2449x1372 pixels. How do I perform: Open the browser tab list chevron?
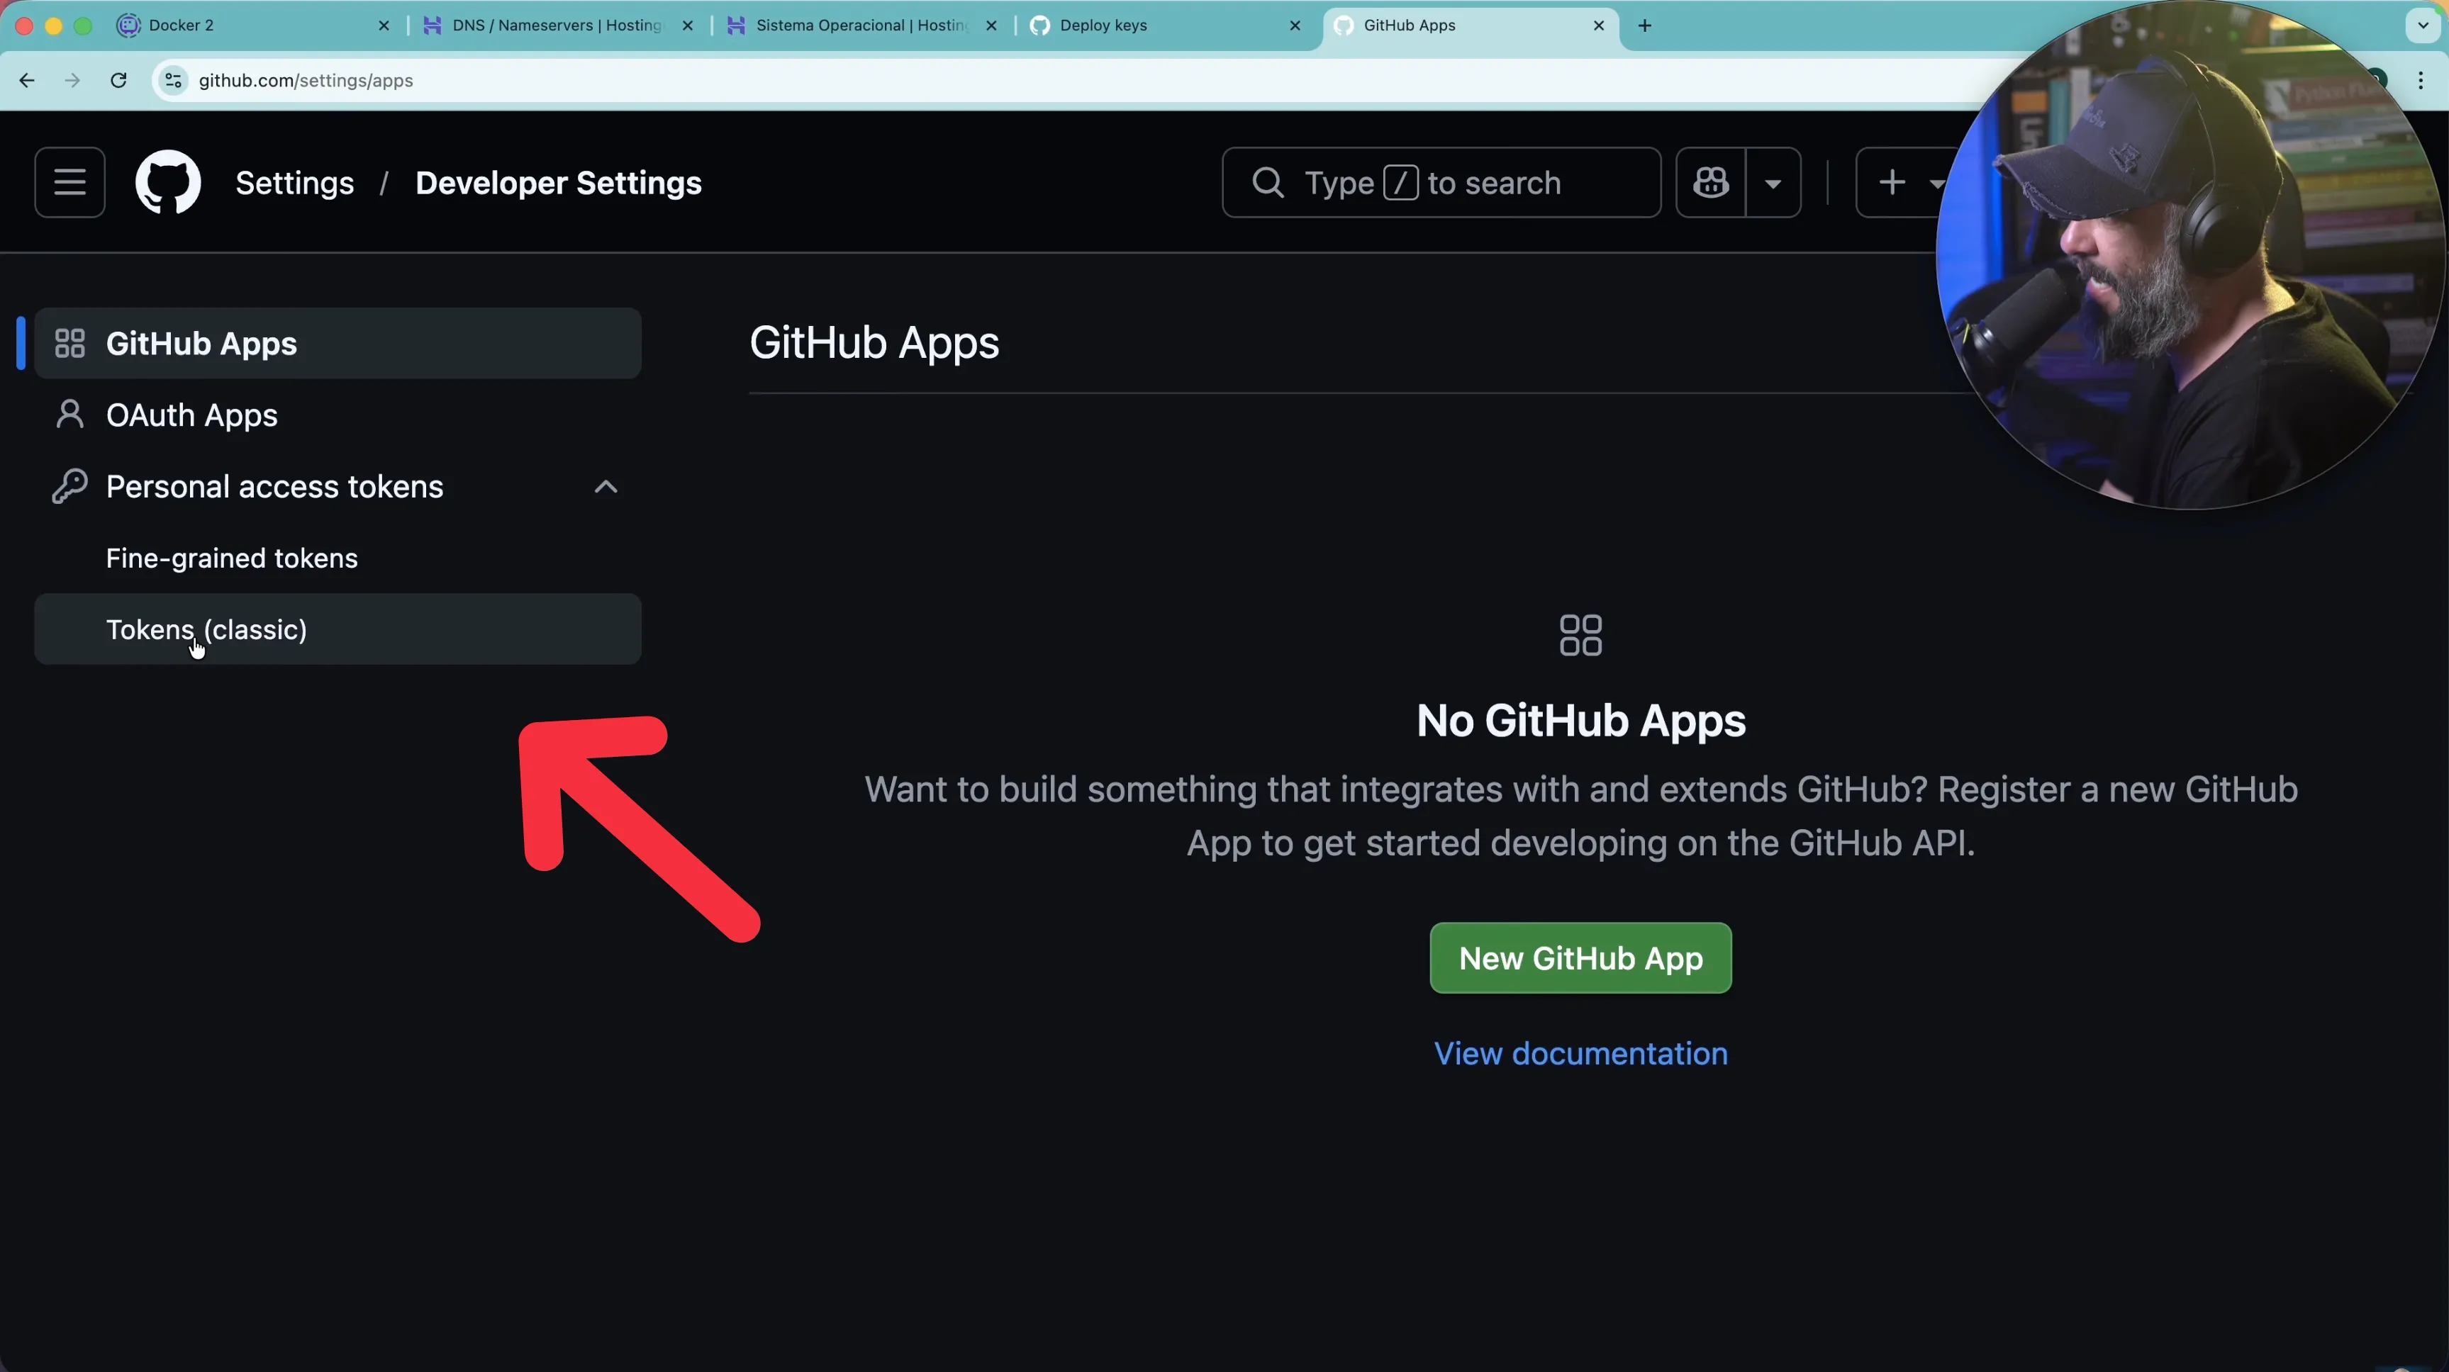[2422, 26]
